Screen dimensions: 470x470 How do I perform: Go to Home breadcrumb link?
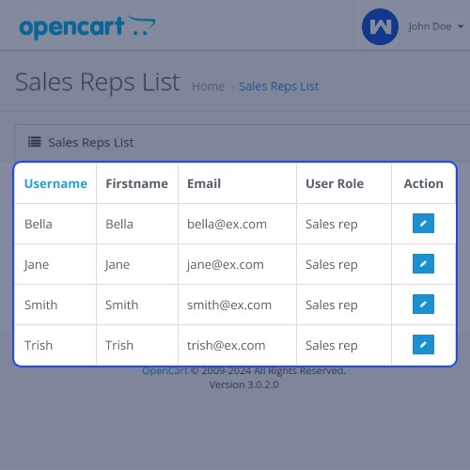[208, 86]
